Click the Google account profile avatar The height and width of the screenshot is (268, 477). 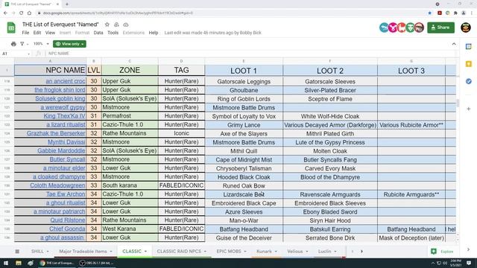466,28
